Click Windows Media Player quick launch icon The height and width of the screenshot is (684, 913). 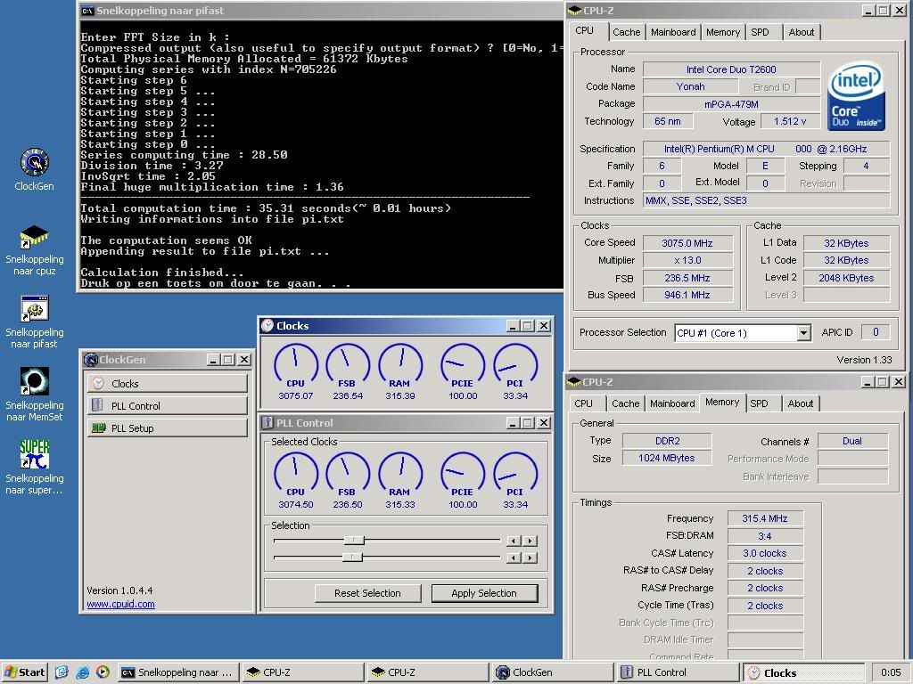103,672
